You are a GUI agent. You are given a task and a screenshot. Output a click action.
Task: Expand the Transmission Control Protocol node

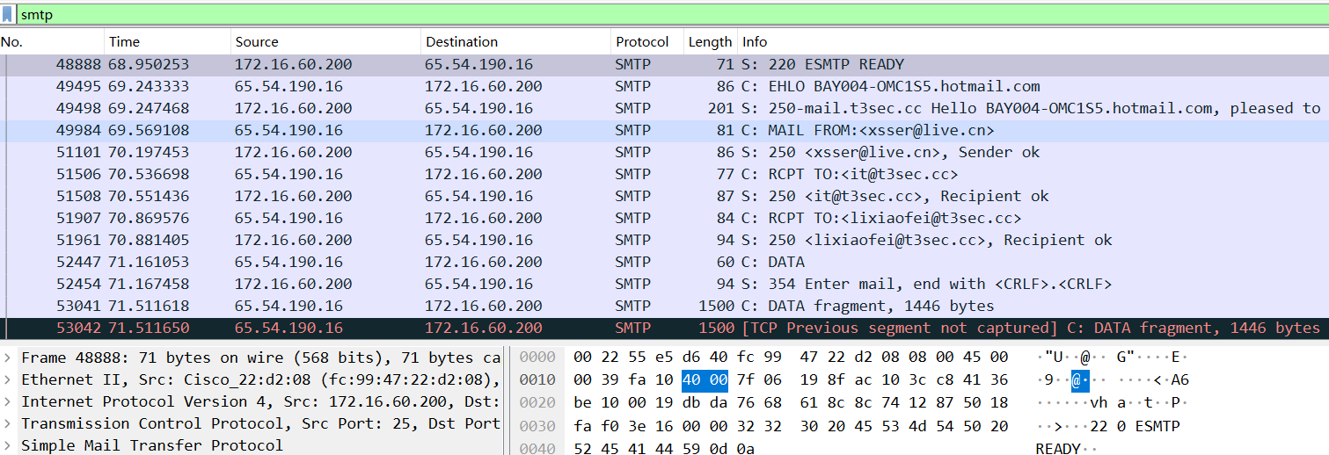coord(8,423)
